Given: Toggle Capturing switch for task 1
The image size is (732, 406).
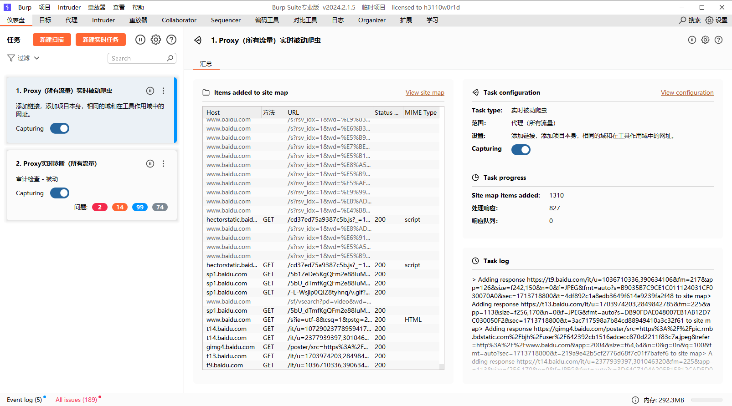Looking at the screenshot, I should click(x=60, y=128).
